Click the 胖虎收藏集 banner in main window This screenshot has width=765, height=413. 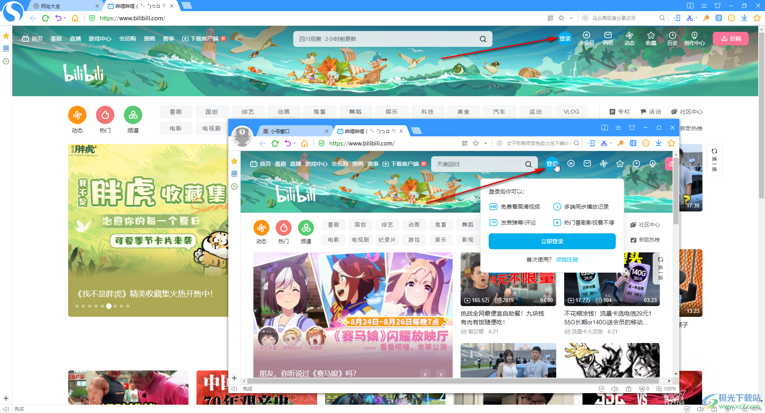click(x=148, y=230)
